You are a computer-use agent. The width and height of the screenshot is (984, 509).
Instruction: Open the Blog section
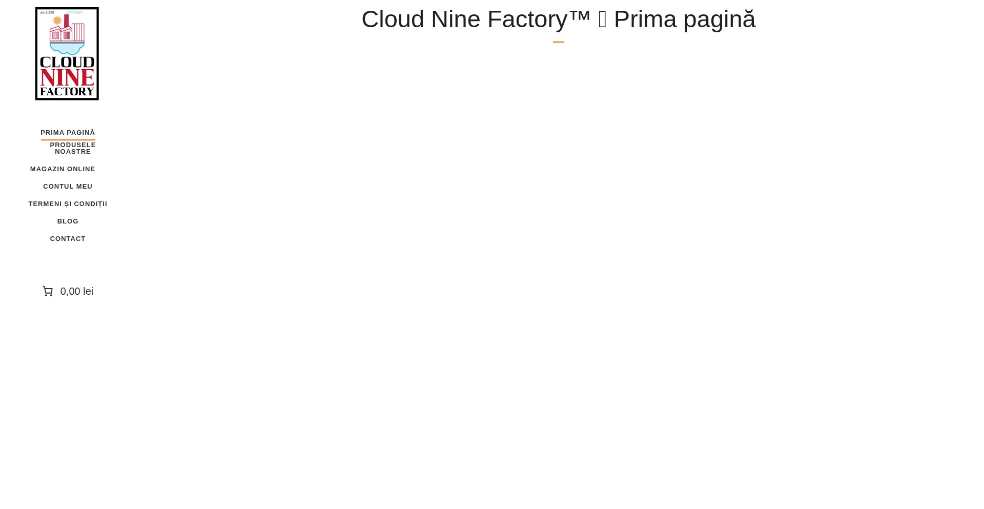[68, 221]
